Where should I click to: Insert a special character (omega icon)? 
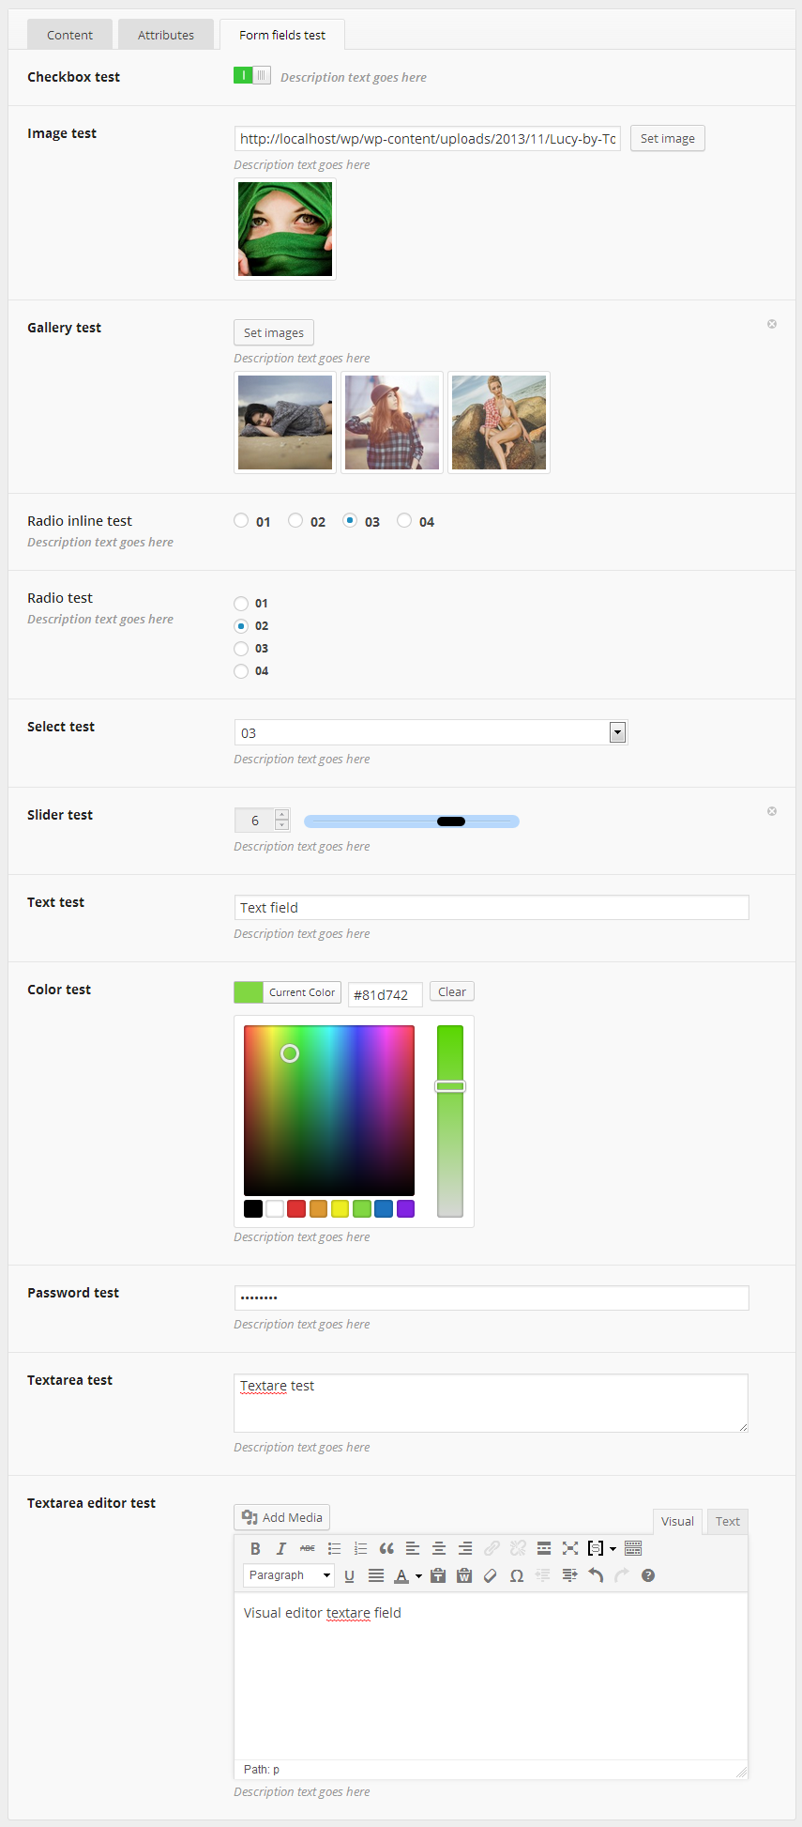pos(516,1575)
